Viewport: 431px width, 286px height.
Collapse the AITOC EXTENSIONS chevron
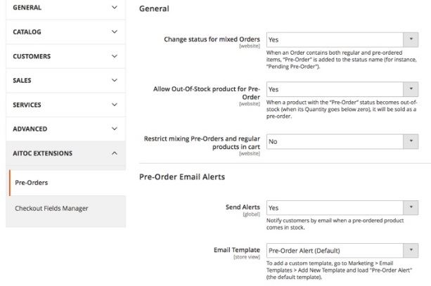pyautogui.click(x=115, y=153)
